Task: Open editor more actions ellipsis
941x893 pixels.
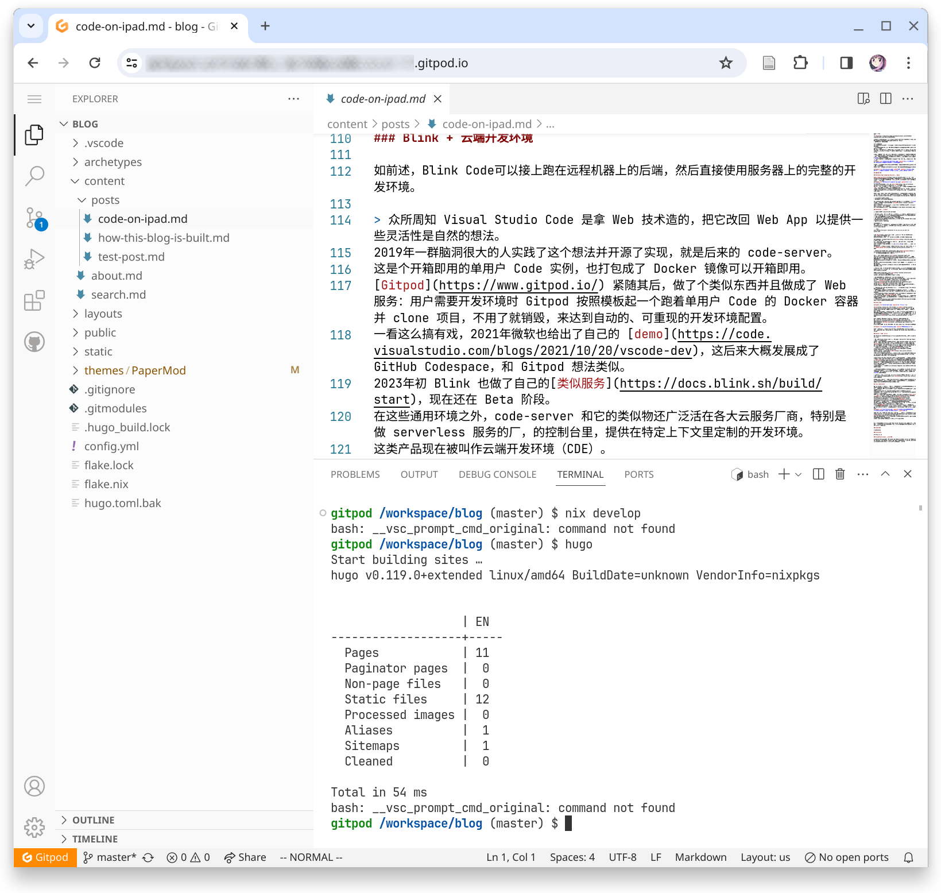Action: coord(908,99)
